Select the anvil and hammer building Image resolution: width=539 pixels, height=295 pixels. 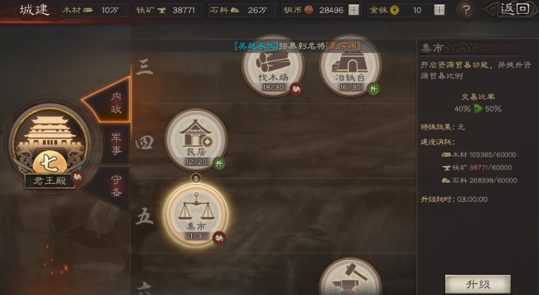350,277
